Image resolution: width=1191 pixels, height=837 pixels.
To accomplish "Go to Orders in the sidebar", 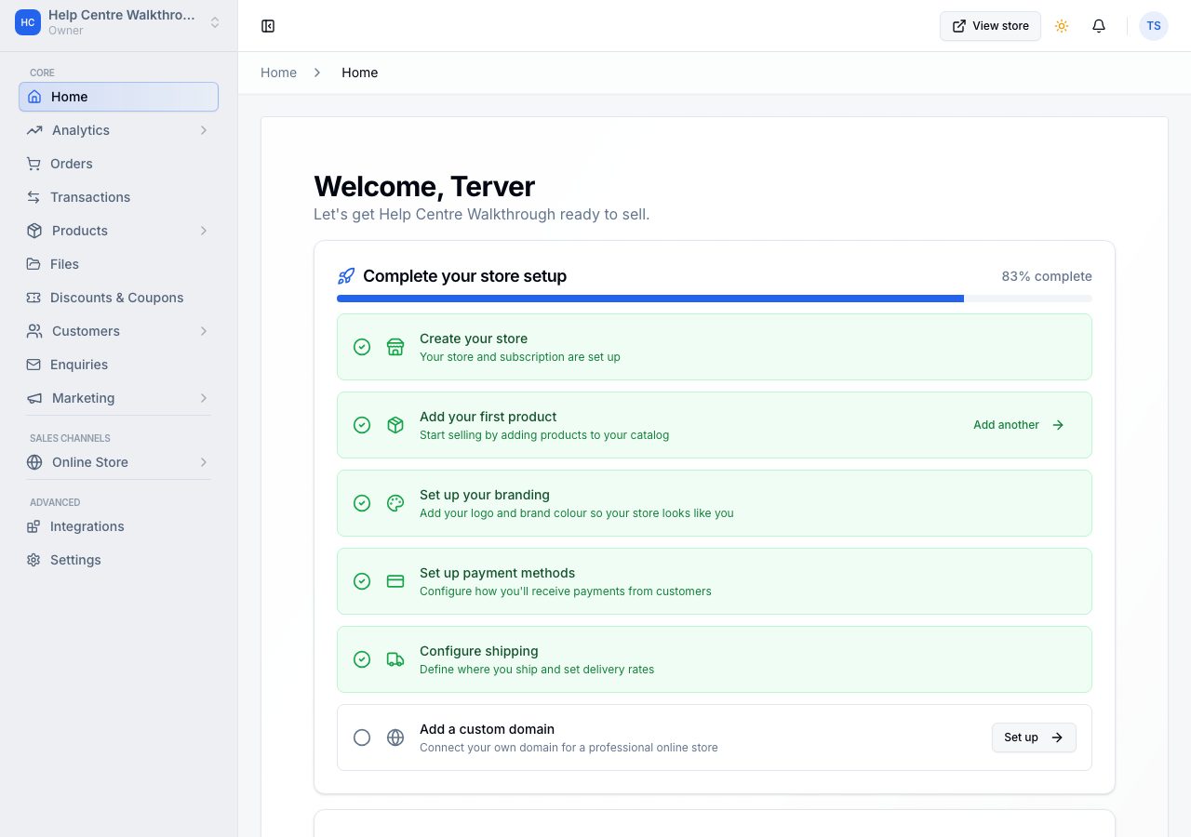I will (x=118, y=164).
